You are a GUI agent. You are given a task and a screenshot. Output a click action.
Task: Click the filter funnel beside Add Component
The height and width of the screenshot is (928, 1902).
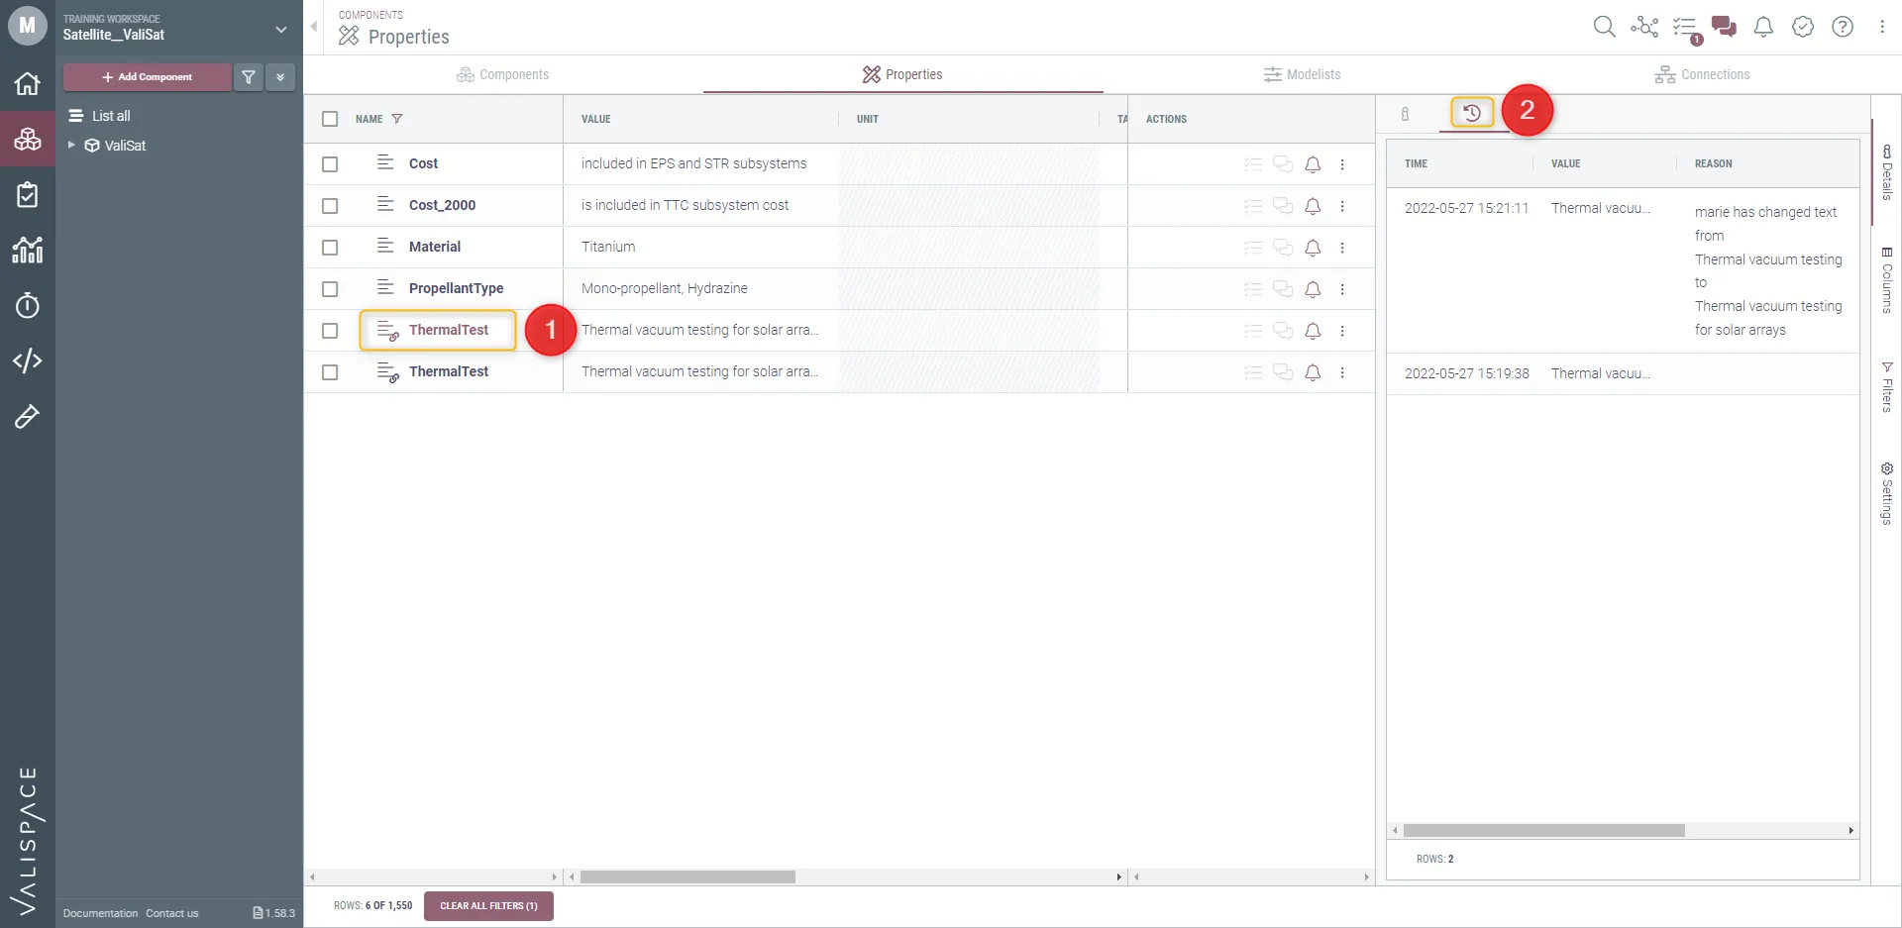click(x=249, y=76)
